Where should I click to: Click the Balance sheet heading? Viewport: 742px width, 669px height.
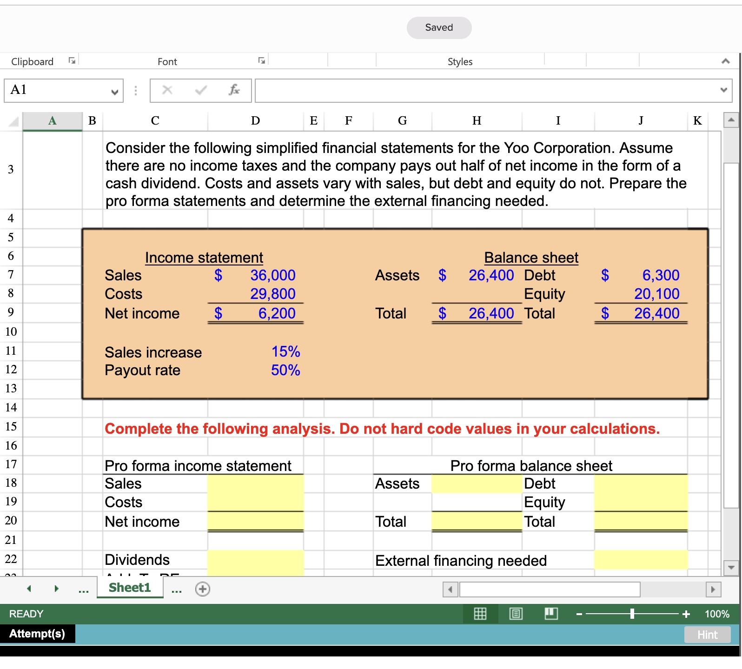click(531, 258)
